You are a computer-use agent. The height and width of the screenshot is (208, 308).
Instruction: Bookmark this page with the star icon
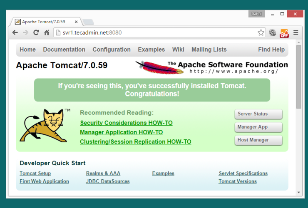point(261,32)
